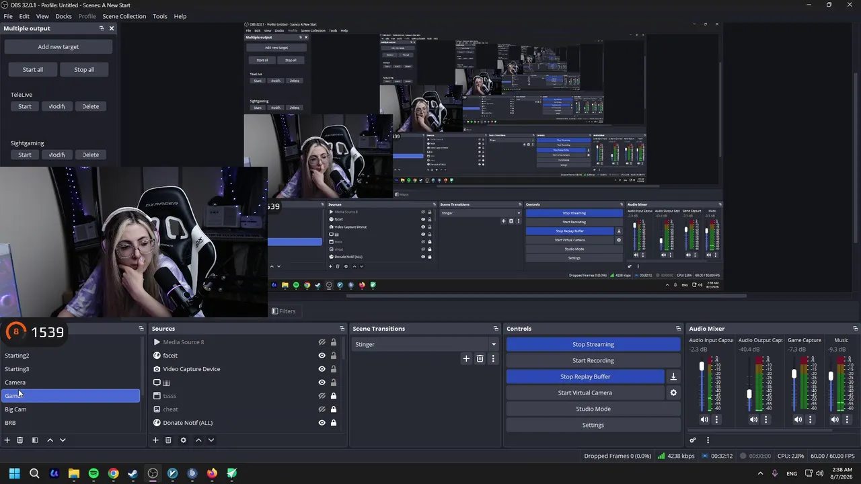Move selected scene up
The image size is (861, 484).
[x=50, y=440]
